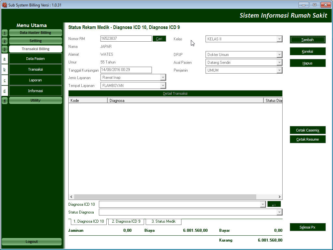Click the Hapus button

(x=308, y=63)
